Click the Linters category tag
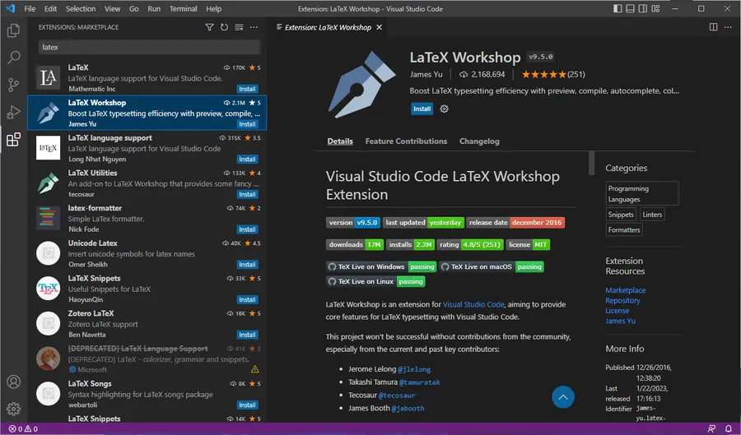 652,215
